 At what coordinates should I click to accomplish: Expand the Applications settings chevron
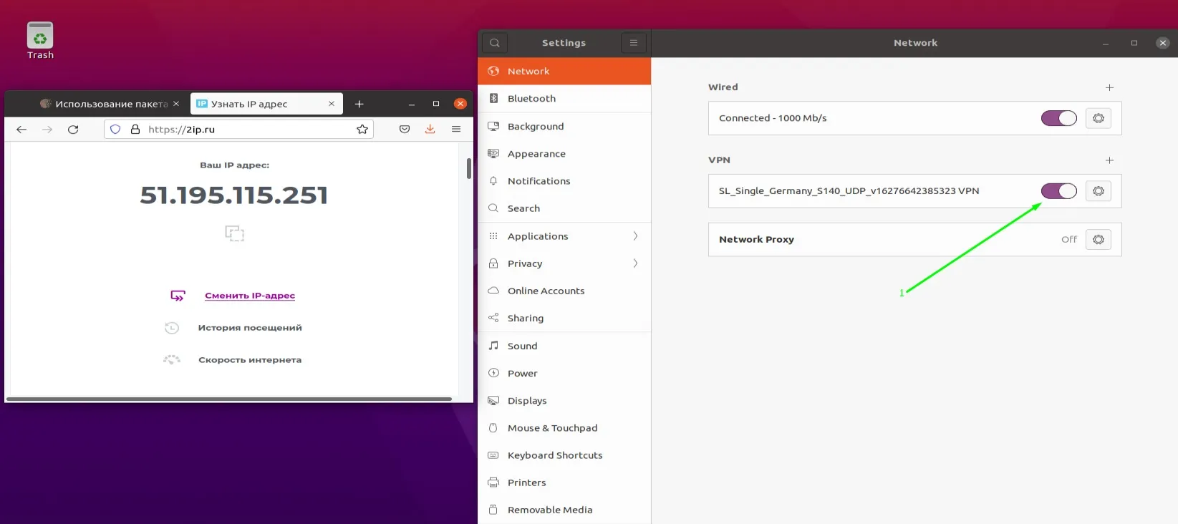click(x=635, y=236)
